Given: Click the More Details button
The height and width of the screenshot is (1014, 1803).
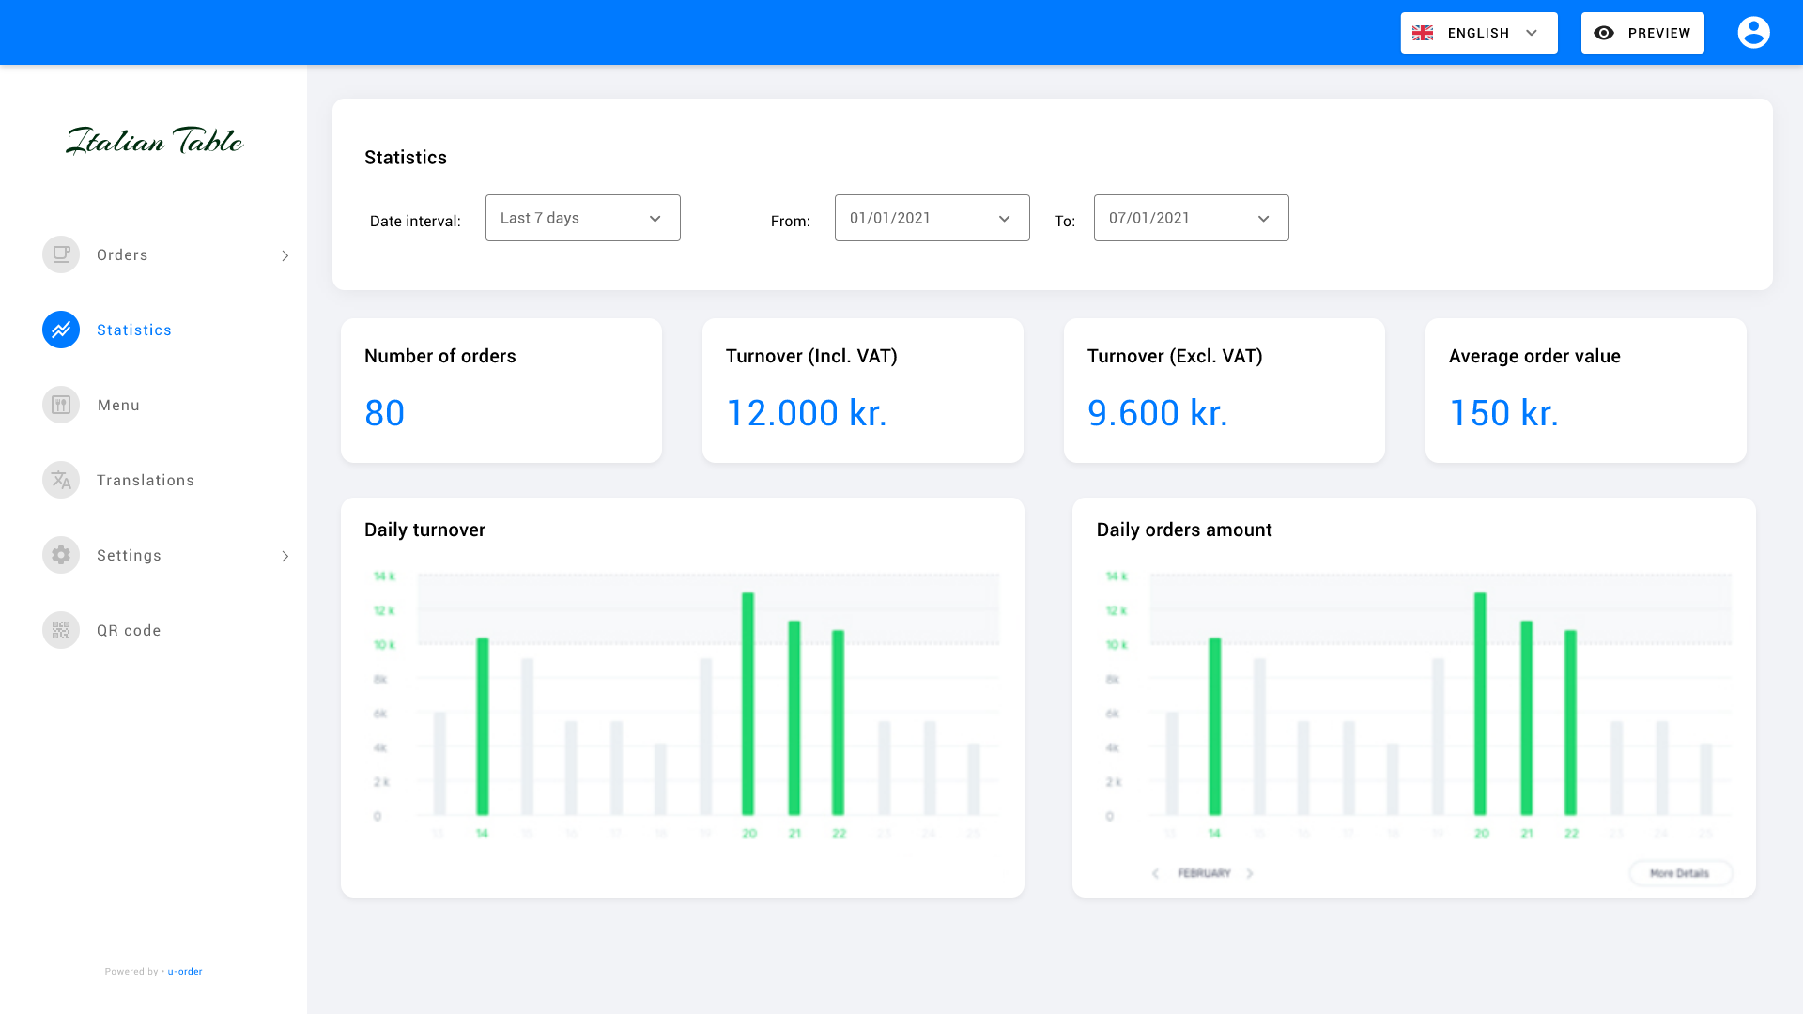Looking at the screenshot, I should click(x=1680, y=873).
